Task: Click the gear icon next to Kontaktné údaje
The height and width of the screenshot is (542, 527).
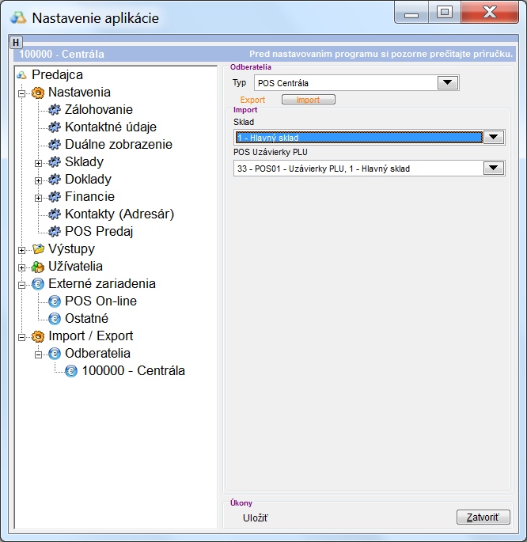Action: click(55, 127)
